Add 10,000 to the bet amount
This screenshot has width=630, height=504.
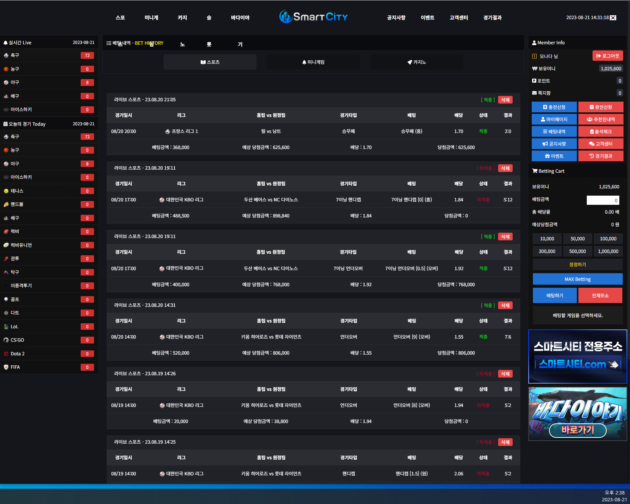tap(547, 239)
